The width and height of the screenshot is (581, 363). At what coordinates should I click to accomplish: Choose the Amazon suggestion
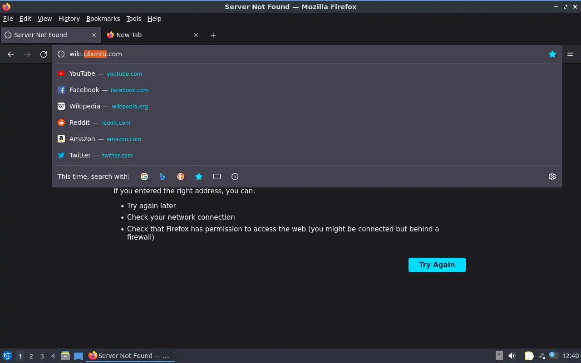point(307,139)
